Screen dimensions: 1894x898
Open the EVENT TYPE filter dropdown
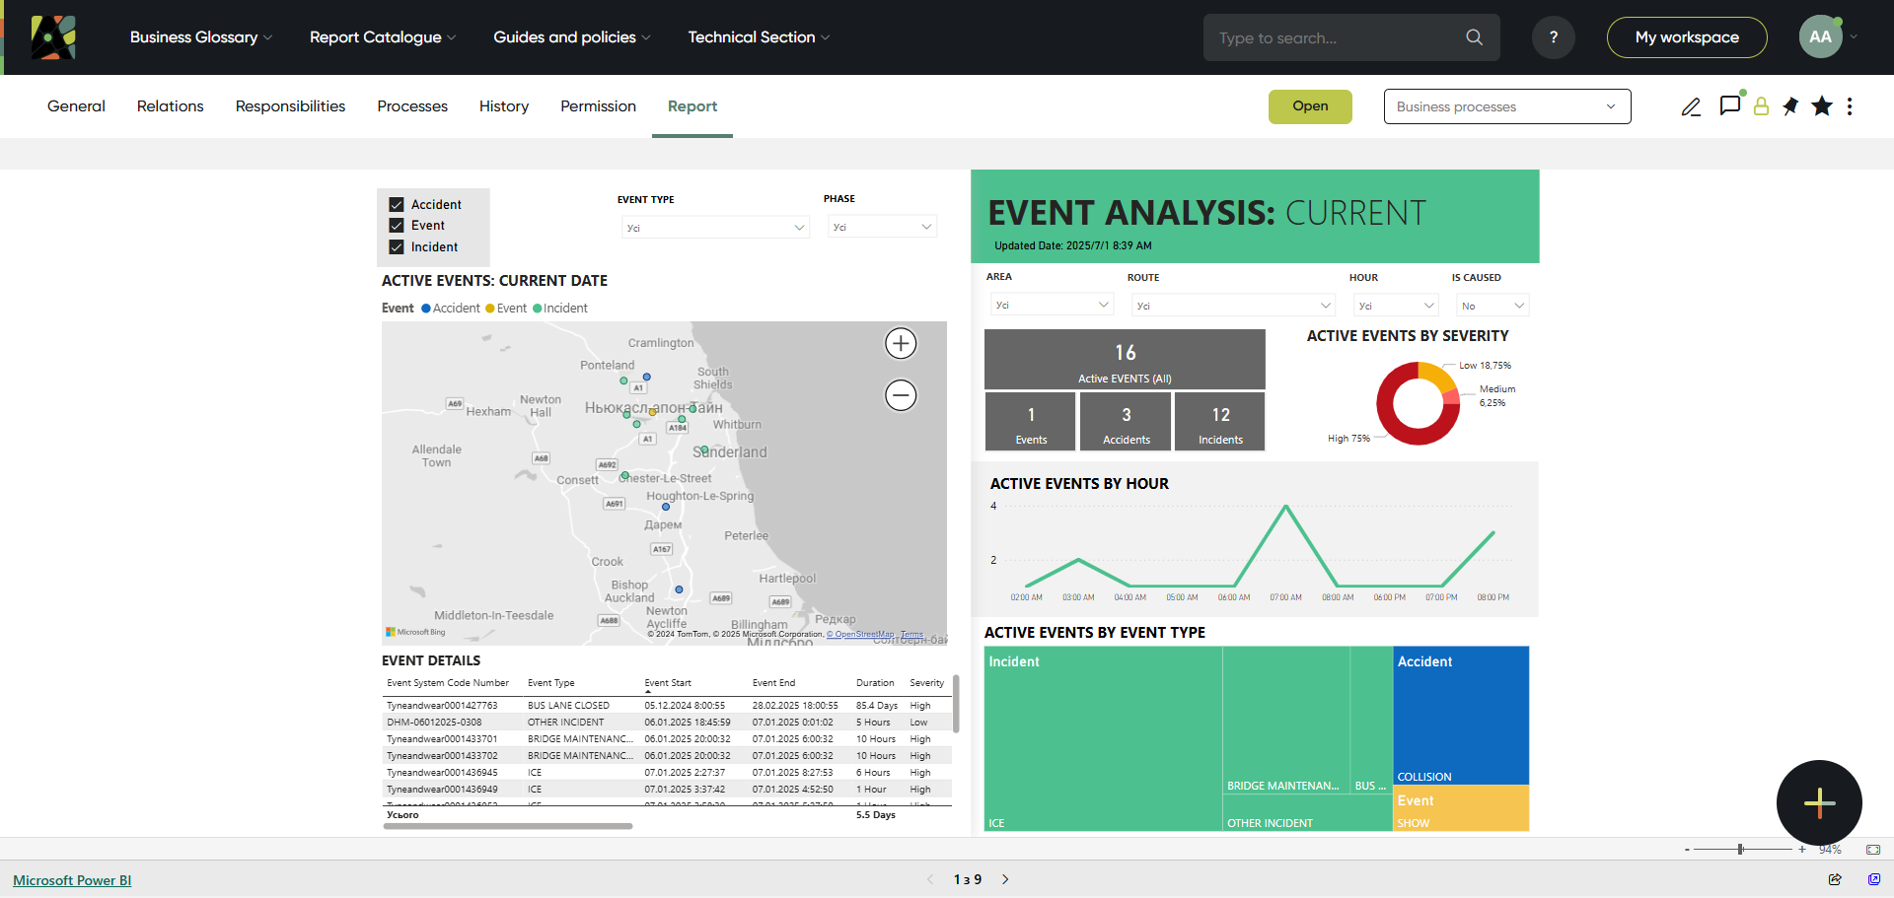715,228
